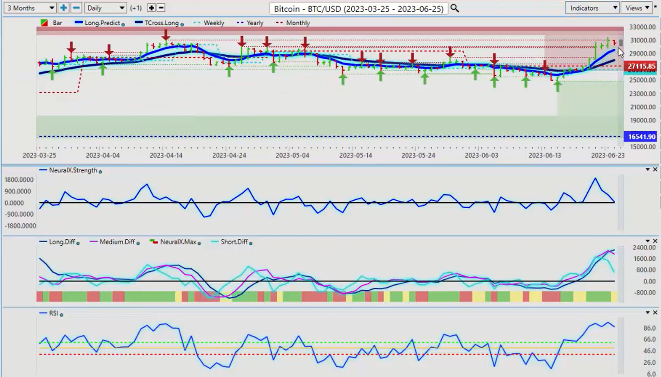This screenshot has width=661, height=377.
Task: Open the Long.Diff panel options arrow
Action: pos(648,241)
